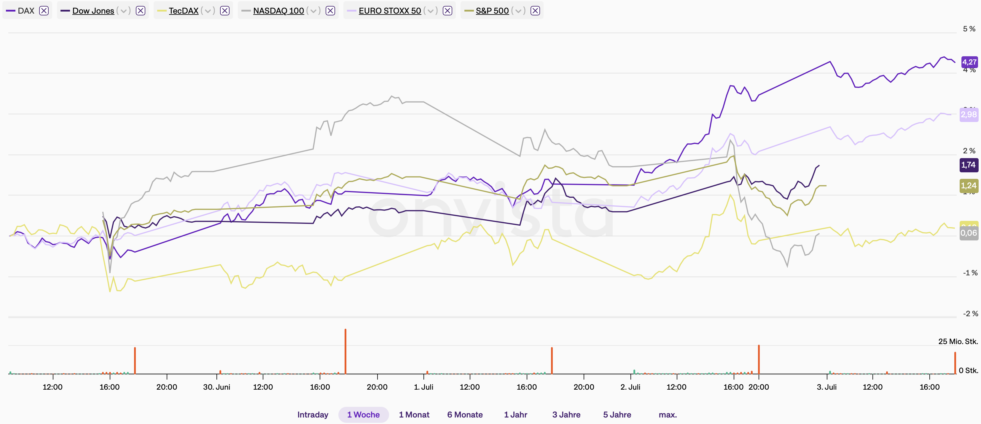The image size is (981, 424).
Task: Remove EURO STOXX 50 using its X icon
Action: tap(447, 11)
